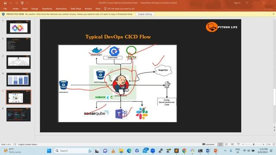
Task: Switch to the Home ribbon tab
Action: 16,9
